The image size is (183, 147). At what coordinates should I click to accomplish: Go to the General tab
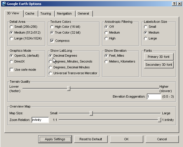click(84, 13)
